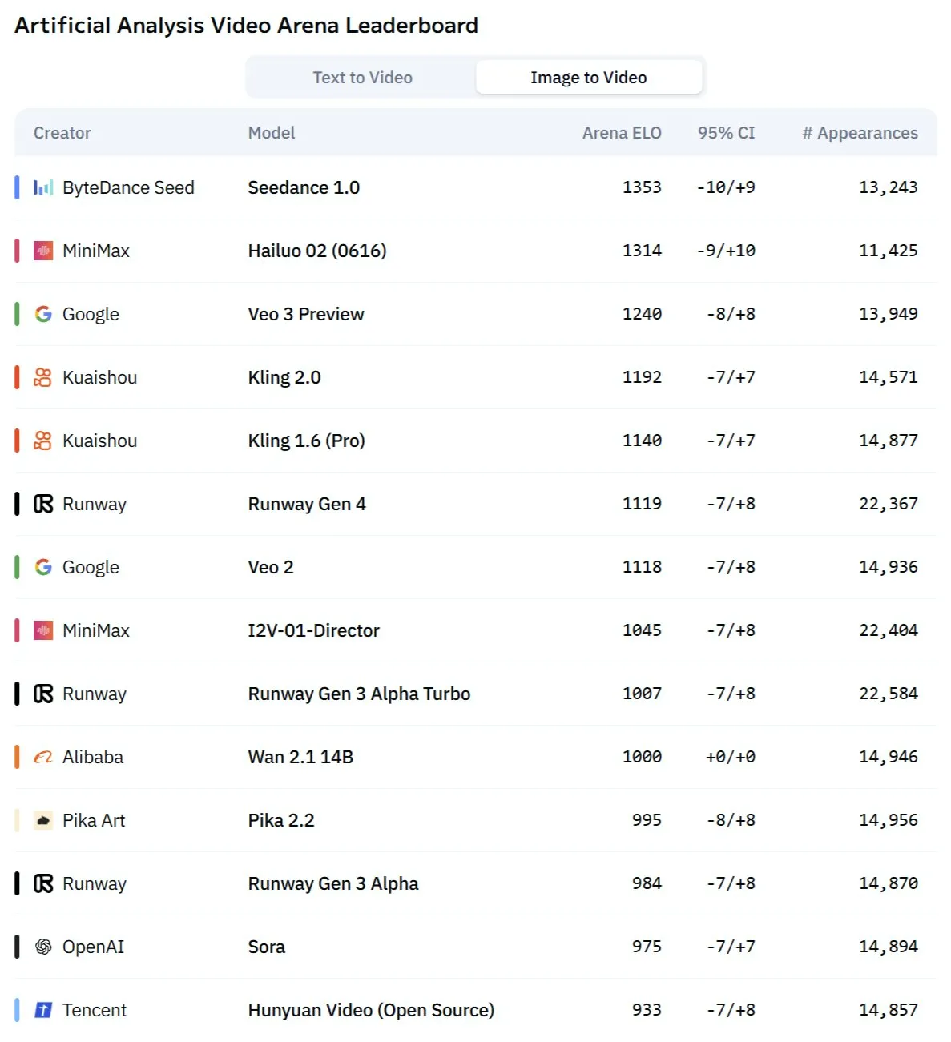Click the Kling 1.6 (Pro) model name
951x1042 pixels.
tap(307, 441)
